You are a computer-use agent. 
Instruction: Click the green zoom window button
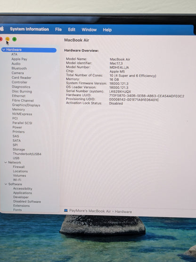(15, 39)
